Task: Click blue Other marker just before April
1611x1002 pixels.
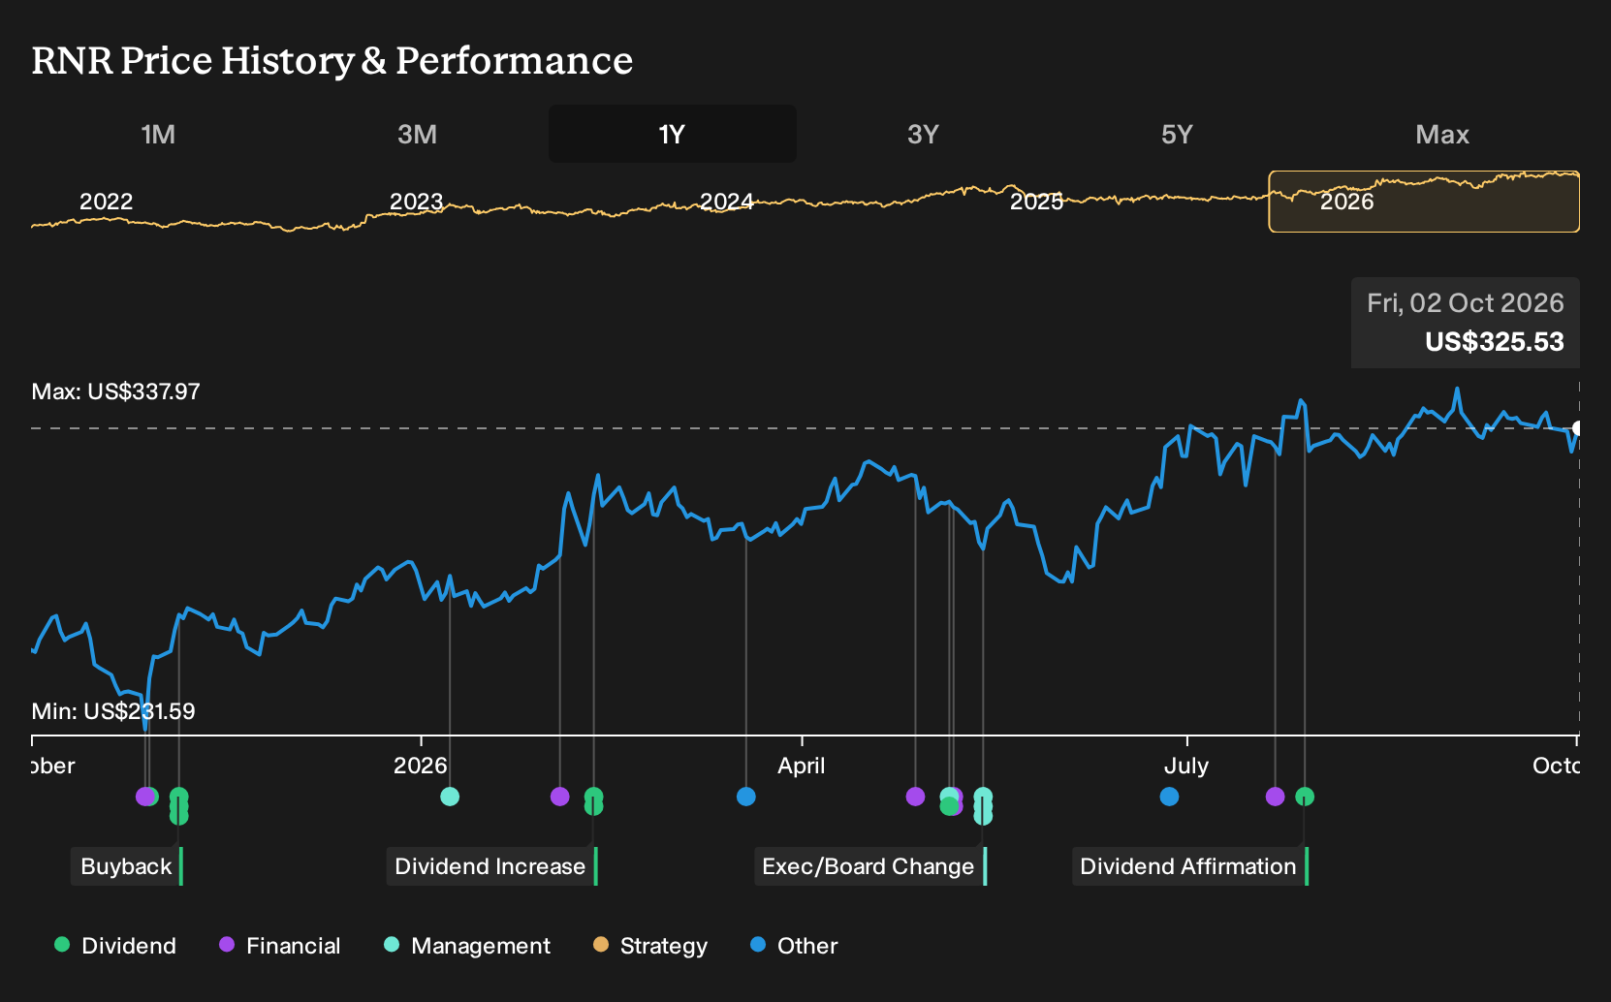Action: click(746, 797)
